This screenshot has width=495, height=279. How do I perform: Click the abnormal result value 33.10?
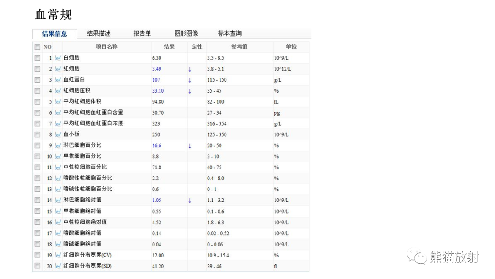[158, 91]
